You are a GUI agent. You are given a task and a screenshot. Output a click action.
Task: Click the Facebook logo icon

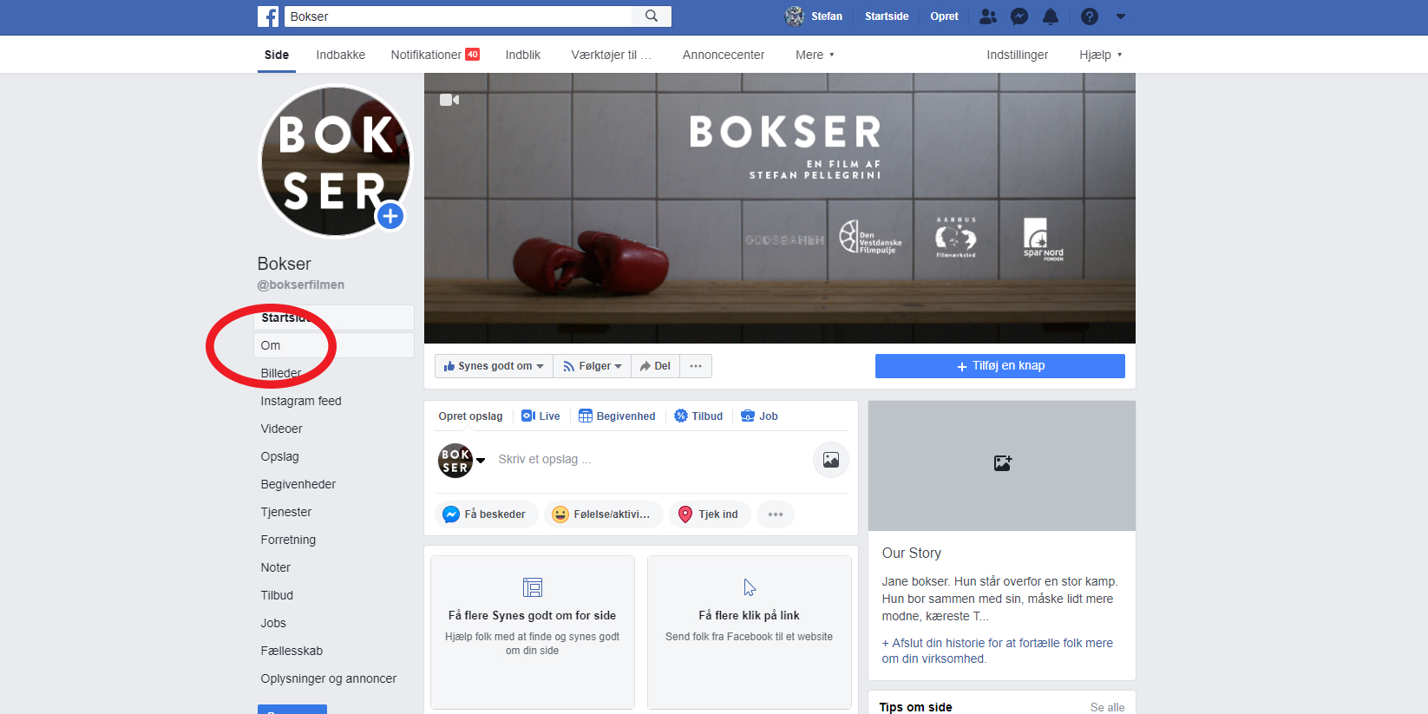(268, 16)
